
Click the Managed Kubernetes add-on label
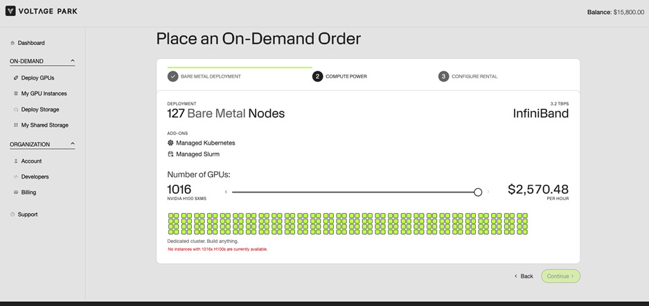[206, 143]
